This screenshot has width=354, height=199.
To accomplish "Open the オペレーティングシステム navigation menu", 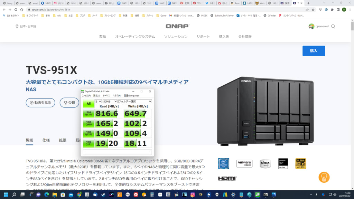I will (135, 37).
